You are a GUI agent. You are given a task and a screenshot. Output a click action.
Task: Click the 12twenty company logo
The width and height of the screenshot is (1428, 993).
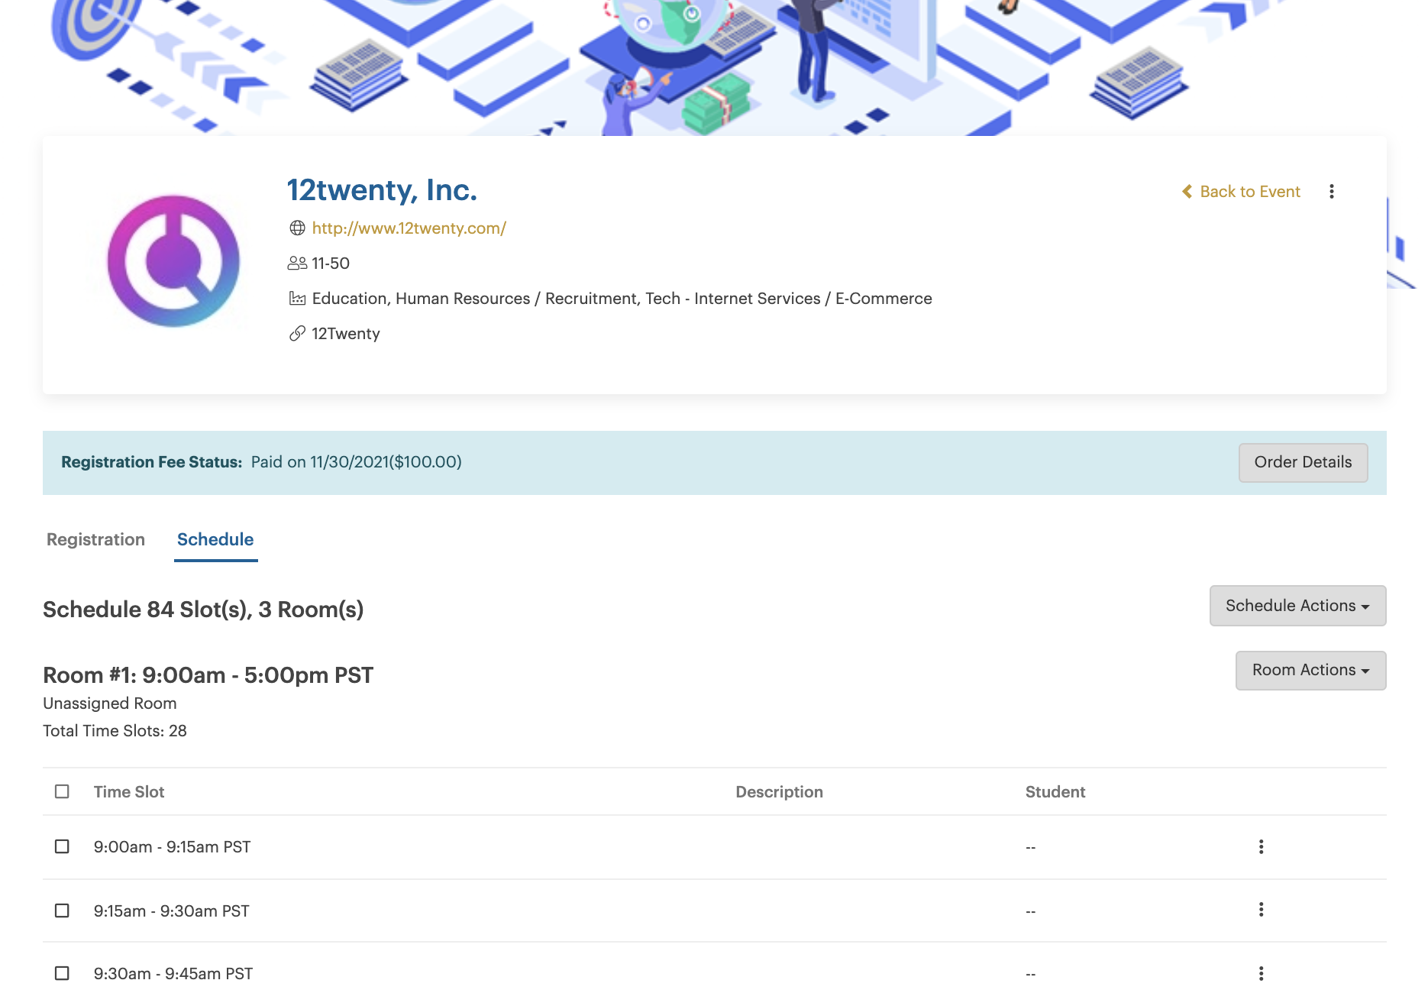click(x=174, y=261)
